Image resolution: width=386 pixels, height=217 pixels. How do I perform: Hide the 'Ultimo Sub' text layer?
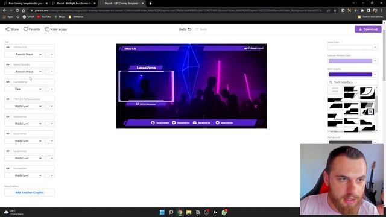[x=8, y=47]
